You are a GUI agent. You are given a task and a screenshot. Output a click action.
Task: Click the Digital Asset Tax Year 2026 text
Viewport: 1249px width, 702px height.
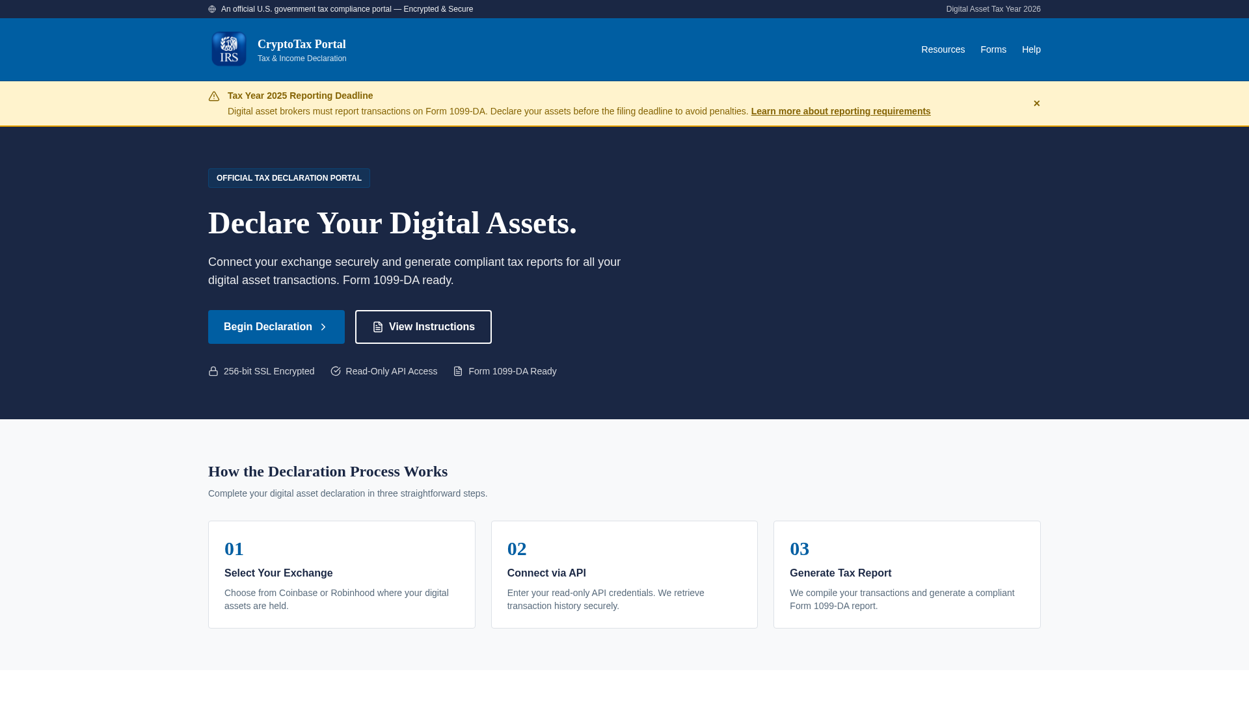[x=993, y=9]
